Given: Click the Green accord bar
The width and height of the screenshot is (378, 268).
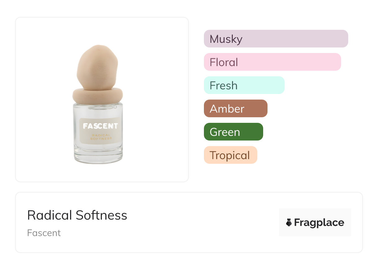Looking at the screenshot, I should (233, 132).
